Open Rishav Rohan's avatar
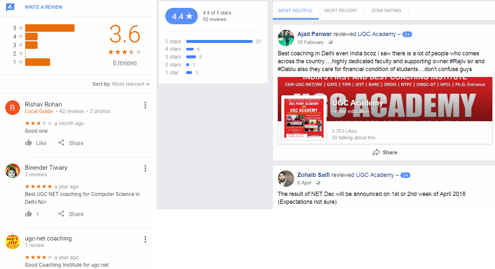 coord(12,108)
